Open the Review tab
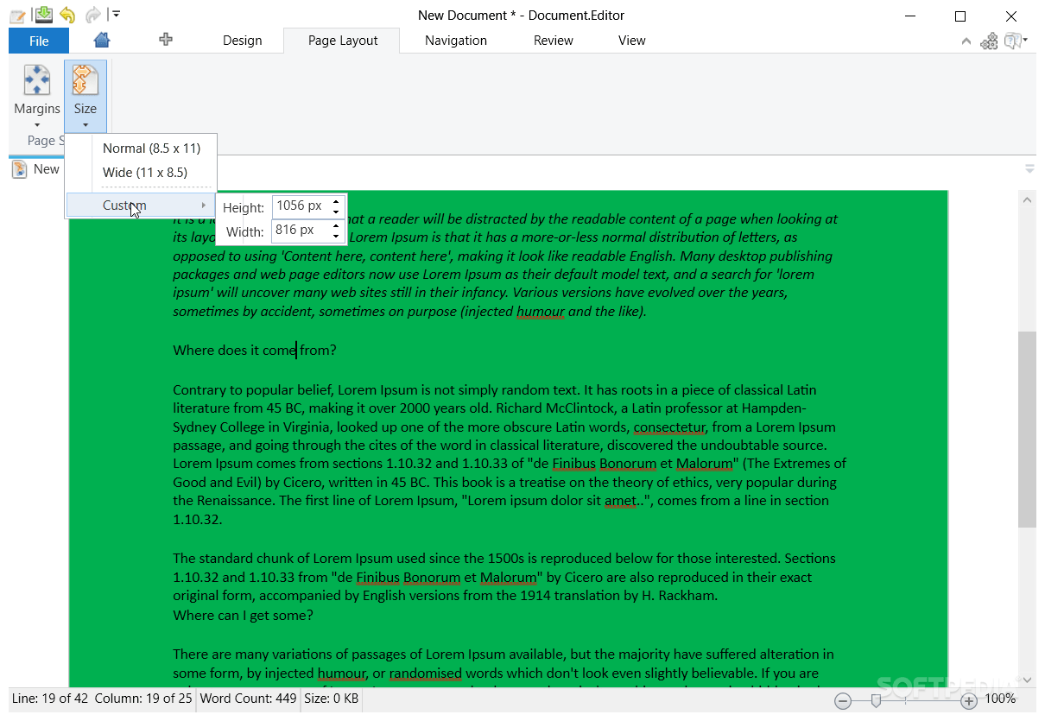Image resolution: width=1045 pixels, height=721 pixels. click(554, 41)
